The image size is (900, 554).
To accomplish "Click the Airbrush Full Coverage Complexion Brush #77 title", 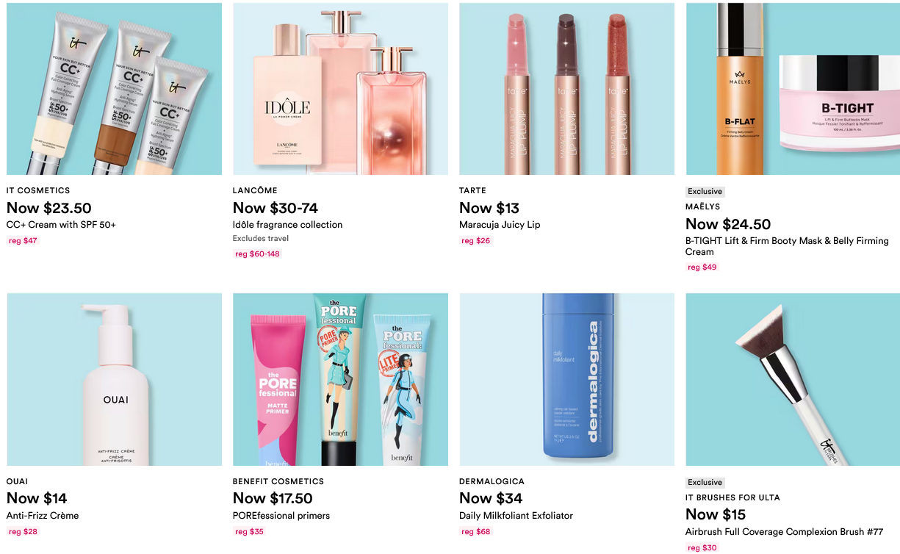I will pos(784,532).
